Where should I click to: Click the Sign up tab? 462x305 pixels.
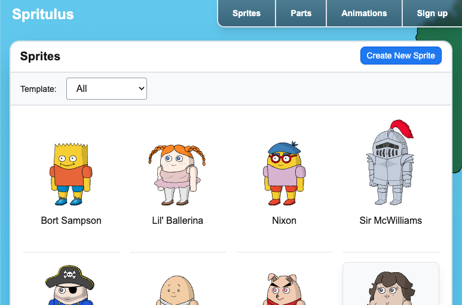click(x=432, y=13)
